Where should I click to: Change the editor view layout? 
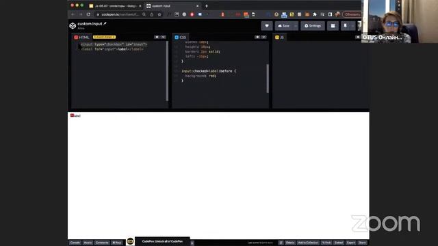[333, 26]
